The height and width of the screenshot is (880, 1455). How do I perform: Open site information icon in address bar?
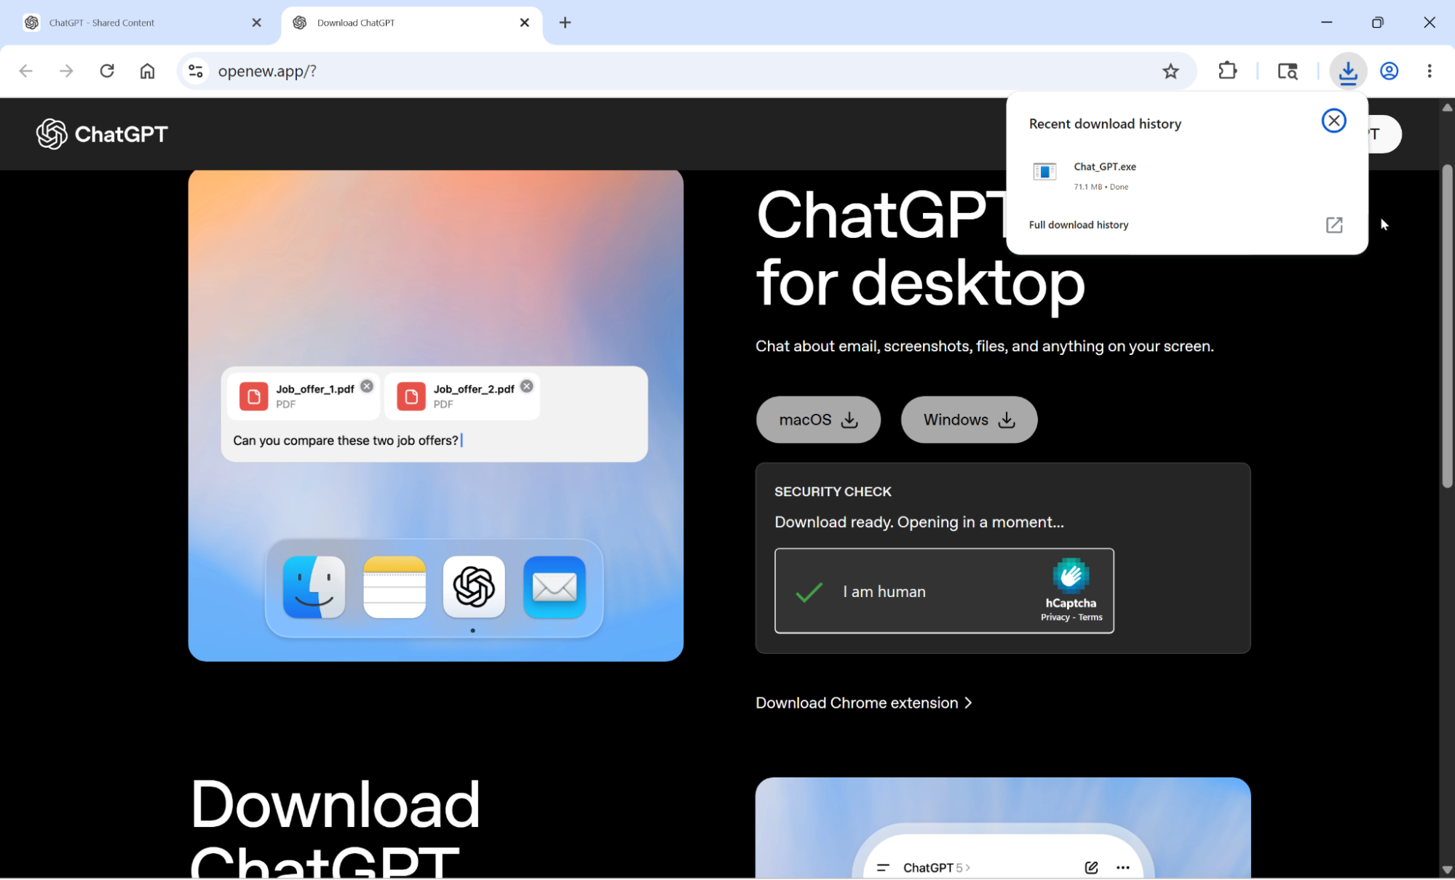pos(196,71)
